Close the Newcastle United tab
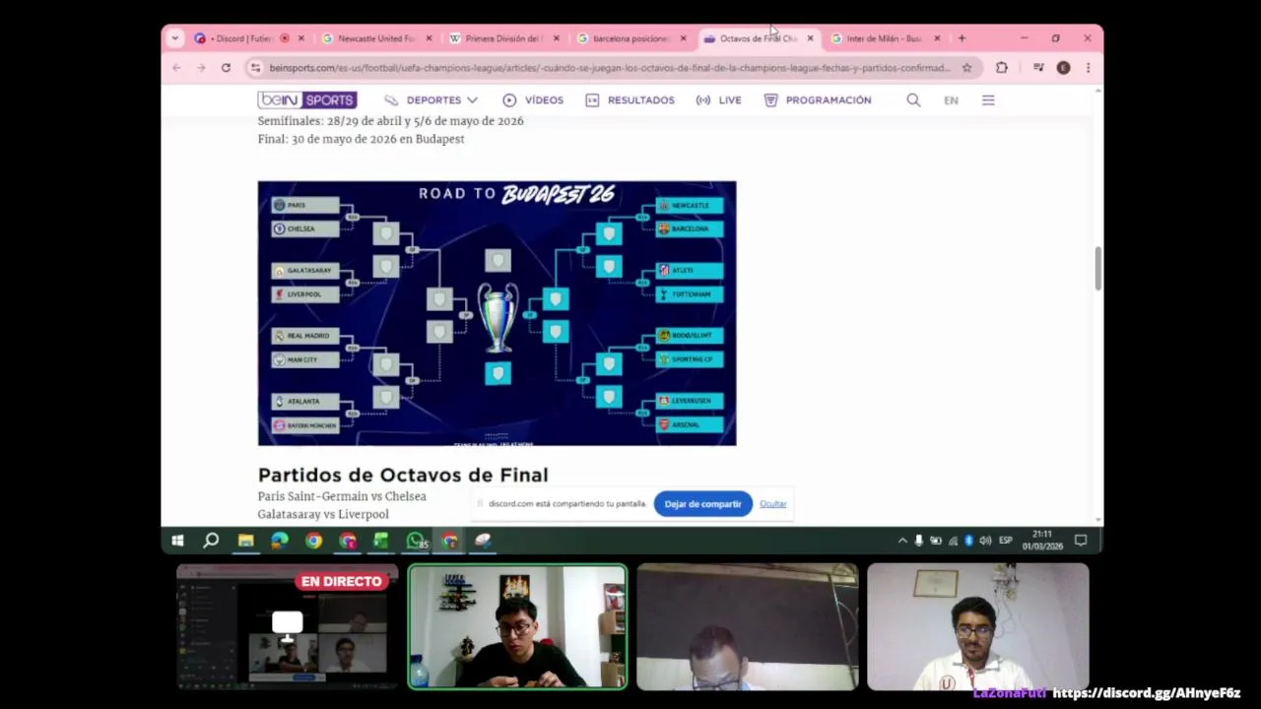1261x709 pixels. click(x=429, y=38)
